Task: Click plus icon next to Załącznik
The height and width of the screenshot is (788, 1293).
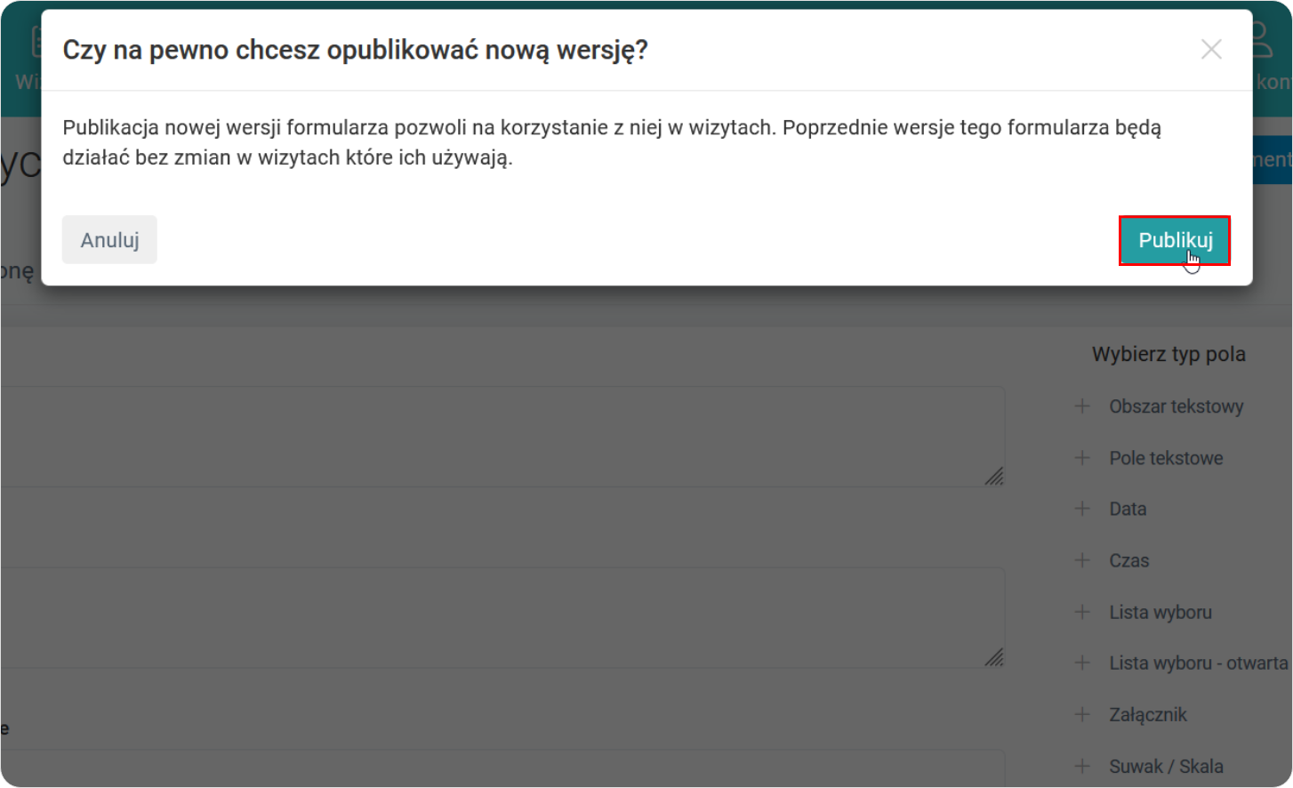Action: [x=1082, y=714]
